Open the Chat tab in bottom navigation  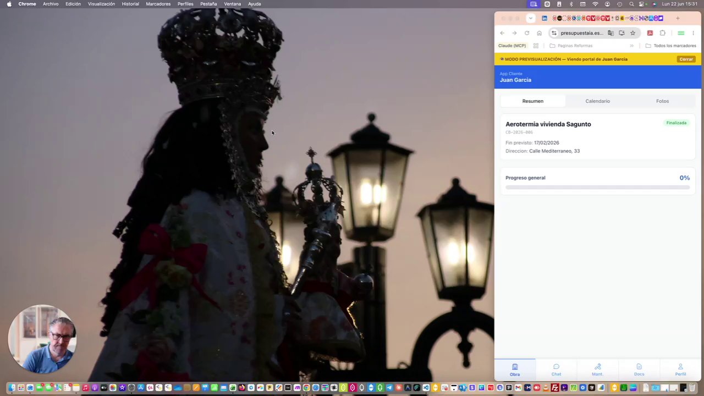coord(556,370)
